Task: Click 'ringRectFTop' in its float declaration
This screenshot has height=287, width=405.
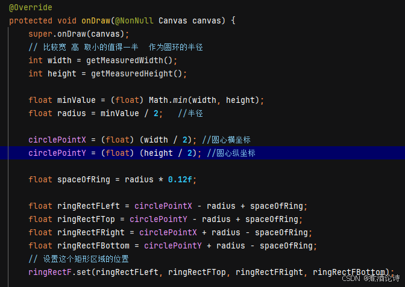Action: coord(86,219)
